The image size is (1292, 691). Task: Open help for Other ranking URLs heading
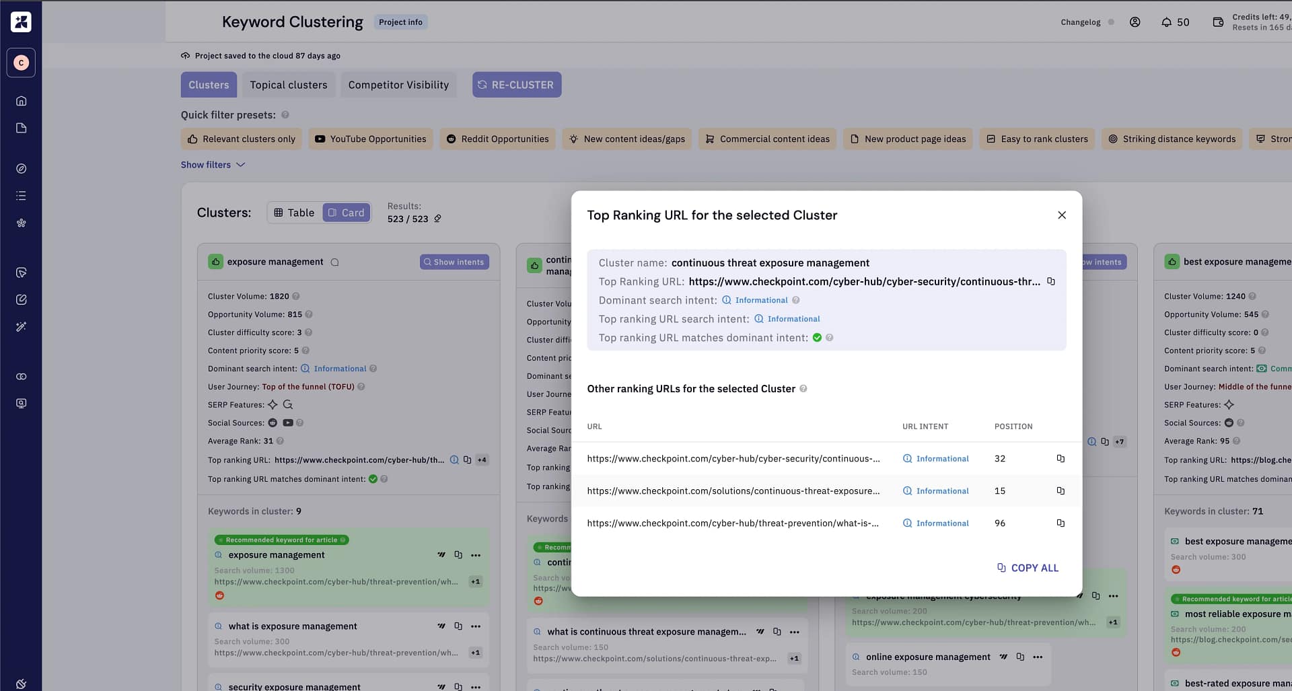(803, 389)
